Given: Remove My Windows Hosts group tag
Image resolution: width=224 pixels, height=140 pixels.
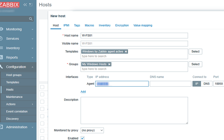Looking at the screenshot, I should pyautogui.click(x=109, y=64).
